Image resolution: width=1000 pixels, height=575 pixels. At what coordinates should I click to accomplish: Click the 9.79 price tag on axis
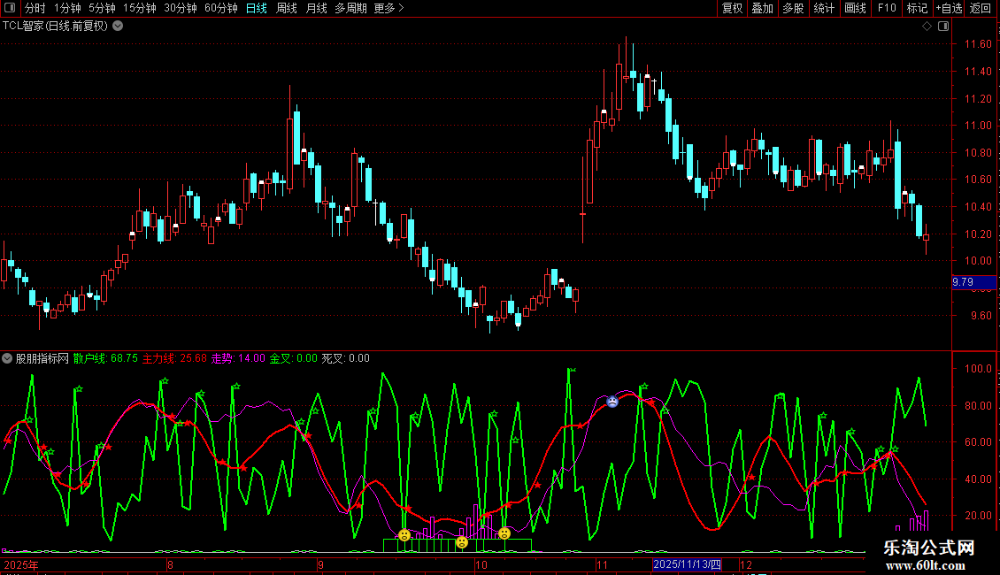click(x=973, y=282)
